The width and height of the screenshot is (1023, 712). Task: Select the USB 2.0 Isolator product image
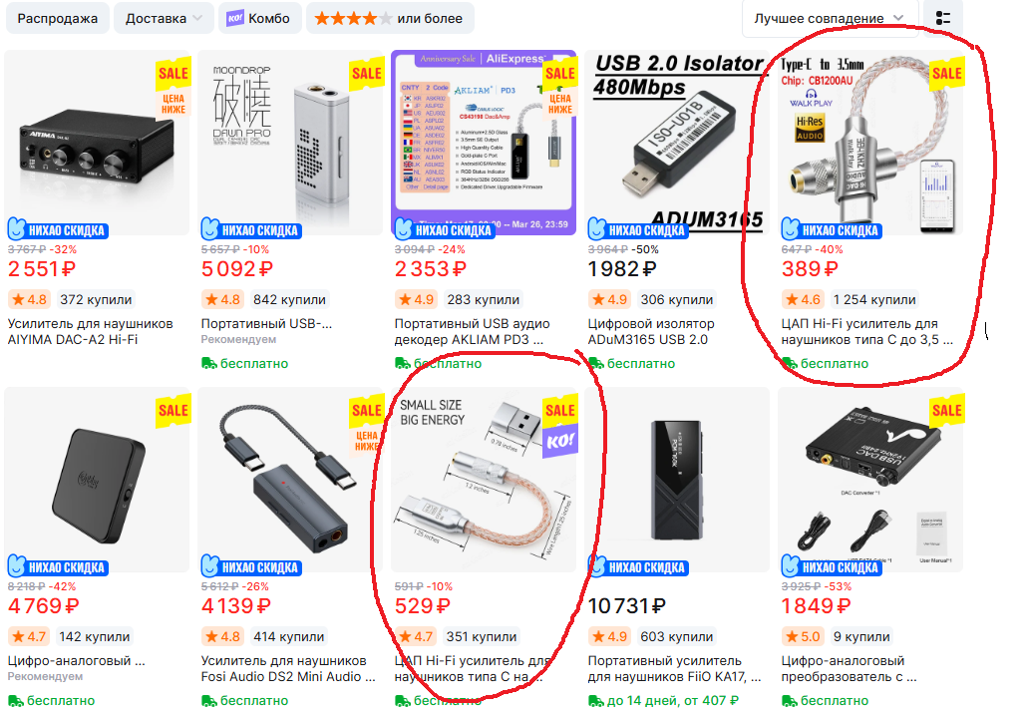pyautogui.click(x=677, y=143)
